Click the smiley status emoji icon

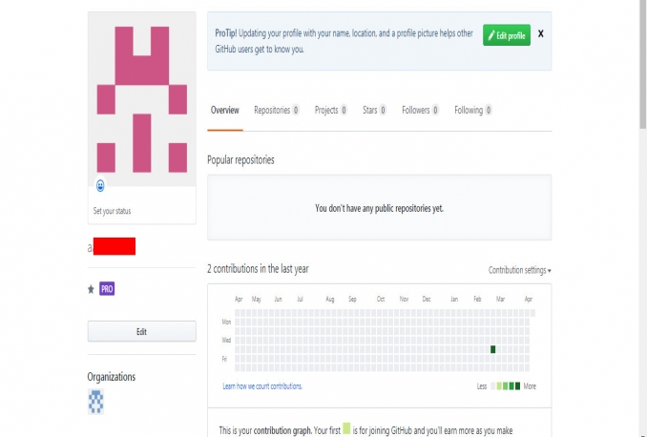[x=100, y=185]
